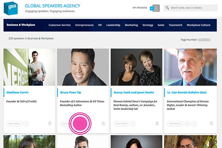Open the Workplace Culture menu item
Image resolution: width=222 pixels, height=148 pixels.
tap(198, 25)
